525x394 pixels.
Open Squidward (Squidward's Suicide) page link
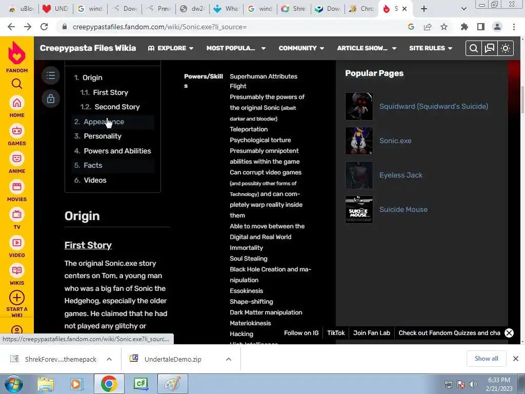click(x=434, y=106)
